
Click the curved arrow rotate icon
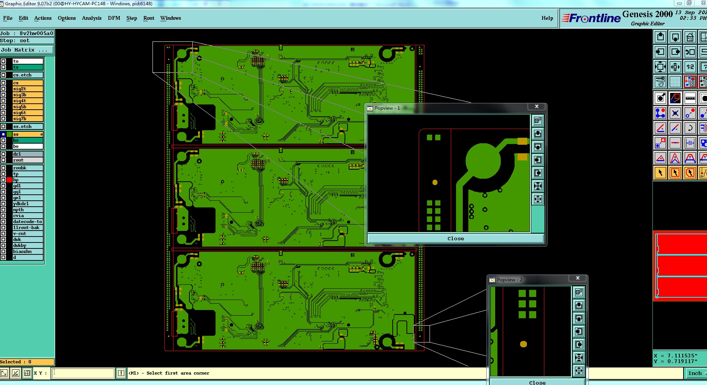tap(690, 128)
